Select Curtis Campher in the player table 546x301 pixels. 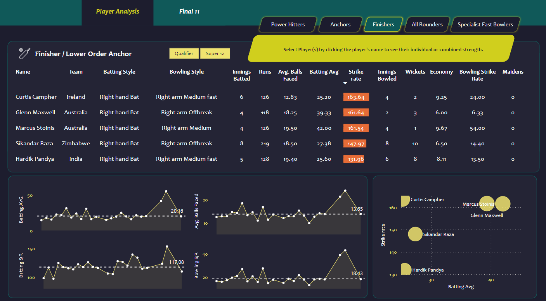point(36,97)
